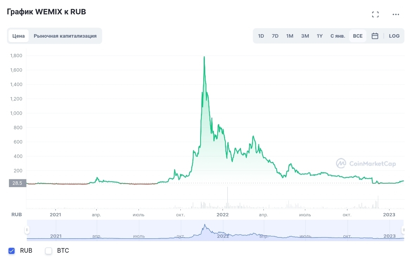Select the 1M time range
Screen dimensions: 419x257
pos(290,36)
